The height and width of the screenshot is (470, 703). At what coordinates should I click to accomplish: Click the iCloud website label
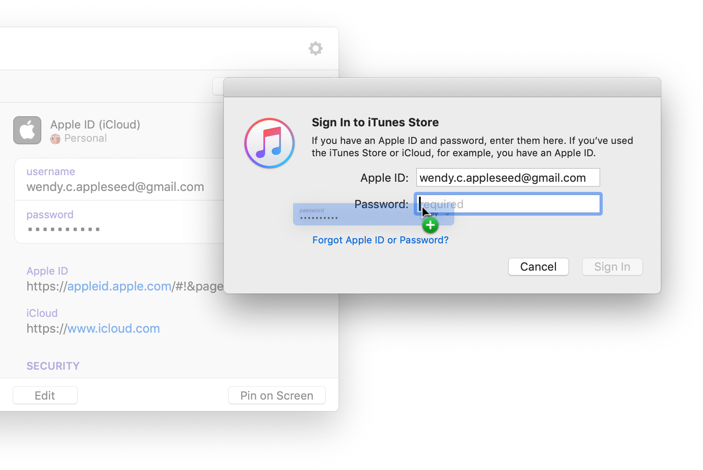click(42, 313)
